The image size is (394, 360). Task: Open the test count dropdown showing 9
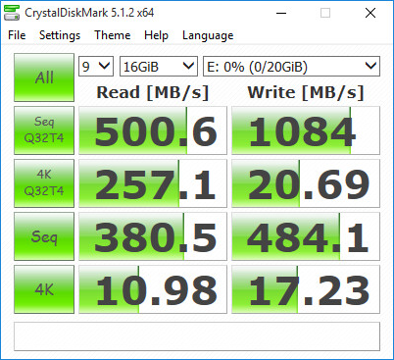click(96, 67)
